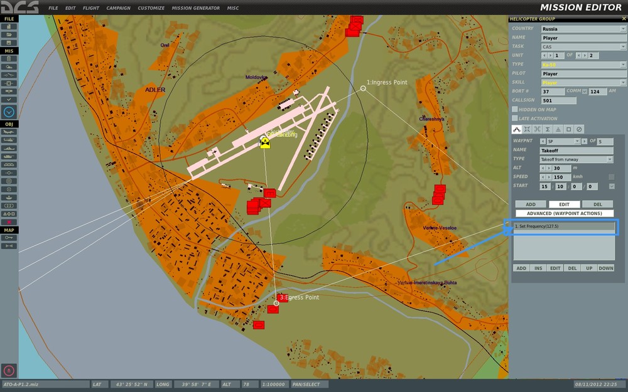Click the Callsign field showing 501

(559, 101)
